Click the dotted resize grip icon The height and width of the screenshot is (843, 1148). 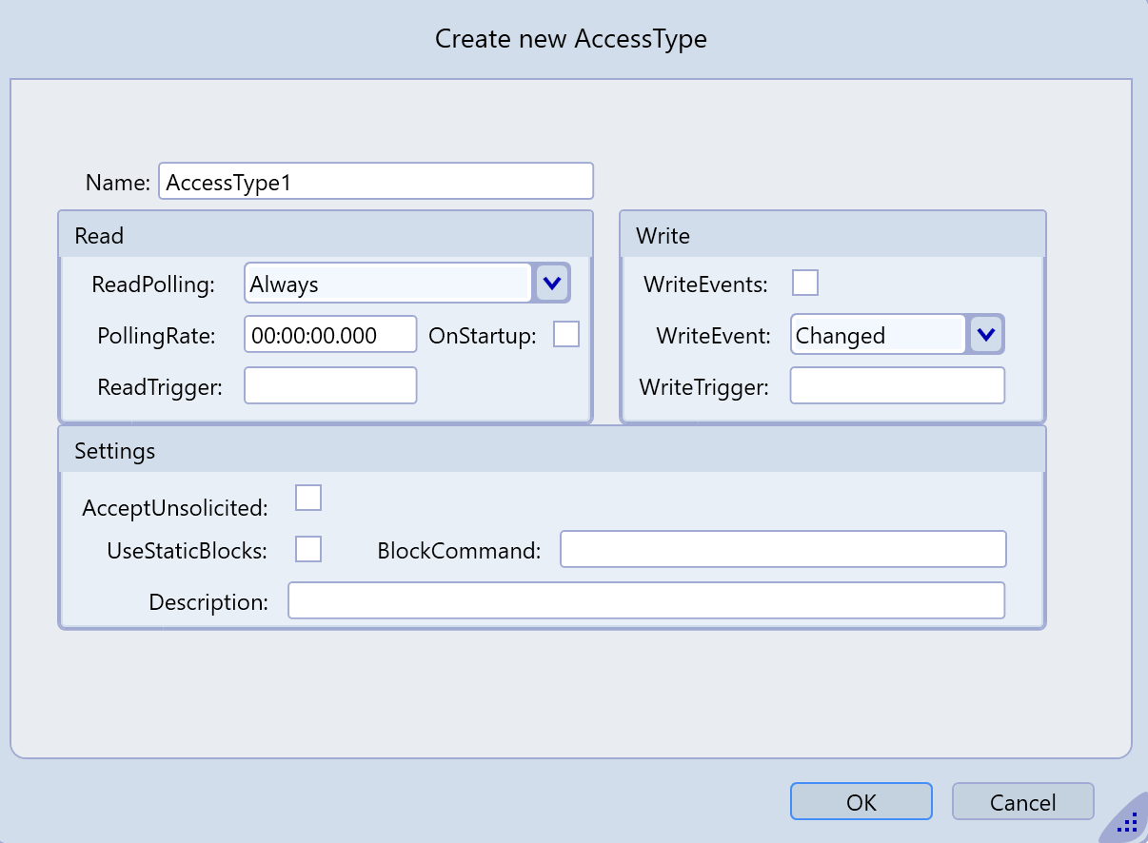tap(1129, 824)
